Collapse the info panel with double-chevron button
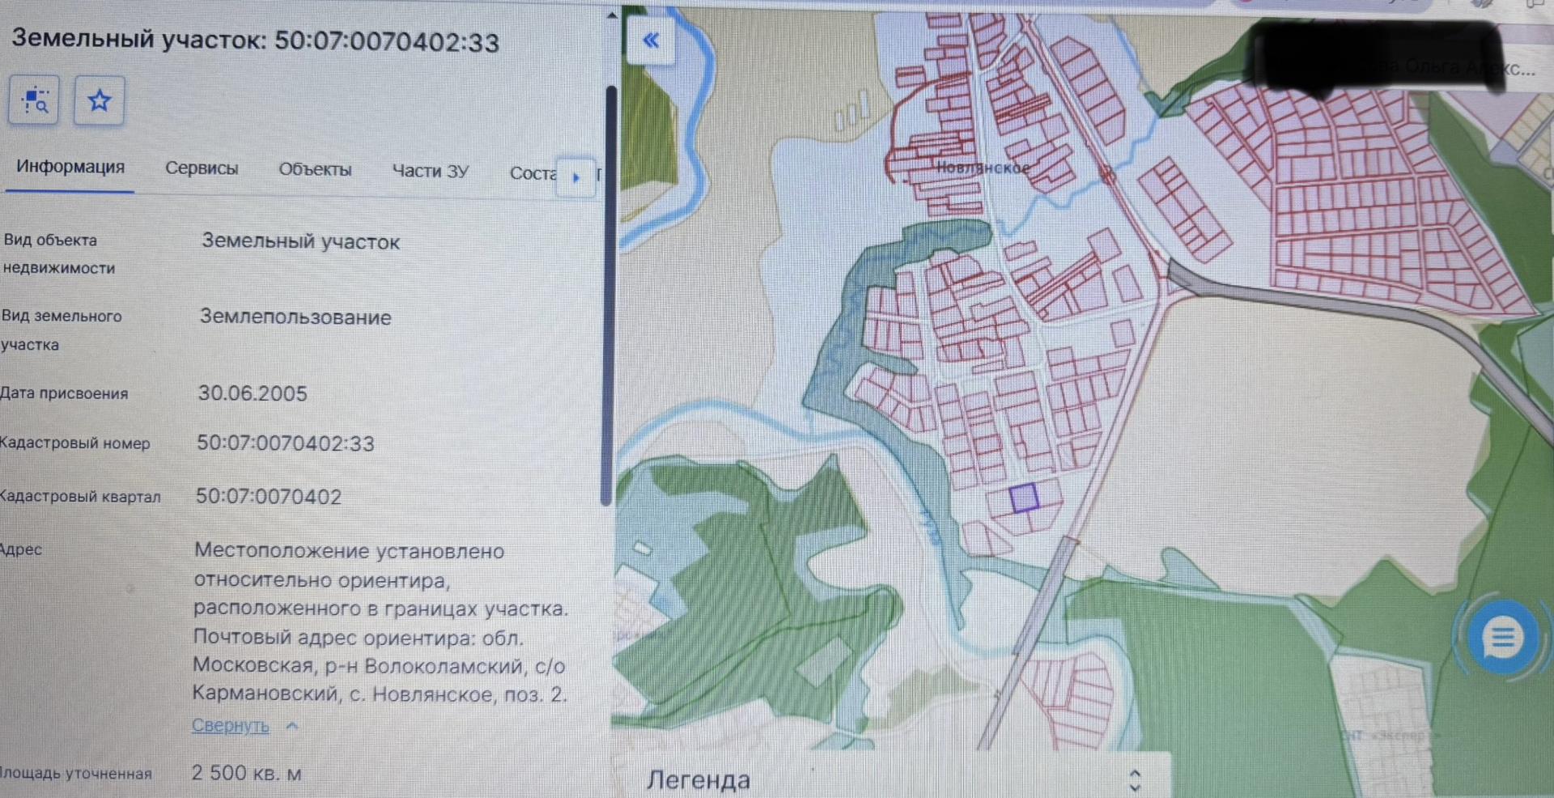This screenshot has width=1554, height=798. (650, 40)
